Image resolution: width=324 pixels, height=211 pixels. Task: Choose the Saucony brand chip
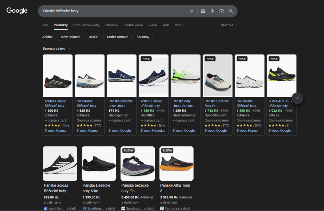pos(143,37)
